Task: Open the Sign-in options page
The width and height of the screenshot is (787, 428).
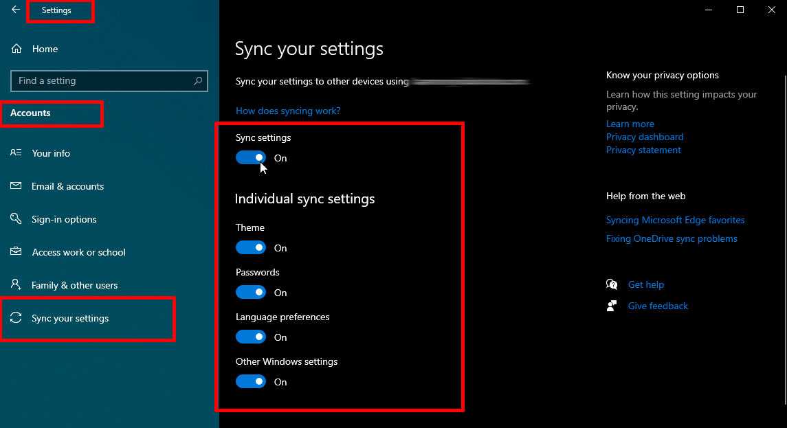Action: pyautogui.click(x=64, y=220)
